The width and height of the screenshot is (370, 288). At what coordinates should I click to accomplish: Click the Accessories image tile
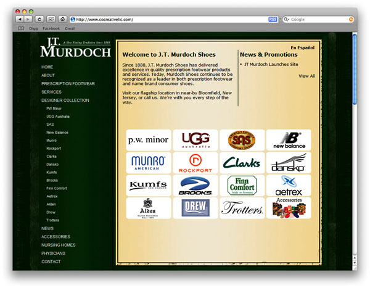pyautogui.click(x=289, y=208)
